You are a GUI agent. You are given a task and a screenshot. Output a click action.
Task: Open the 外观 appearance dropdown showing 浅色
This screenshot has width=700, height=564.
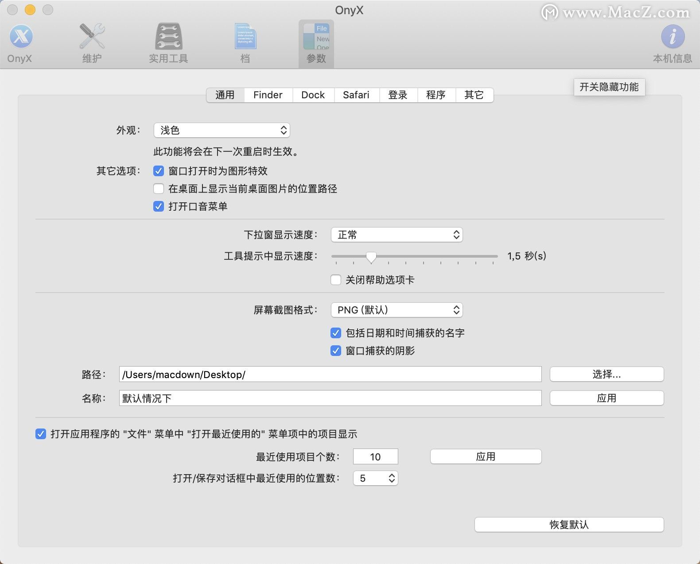pos(222,130)
